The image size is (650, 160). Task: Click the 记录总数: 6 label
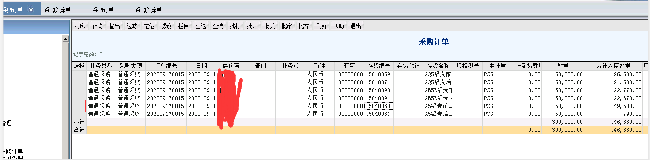(88, 54)
